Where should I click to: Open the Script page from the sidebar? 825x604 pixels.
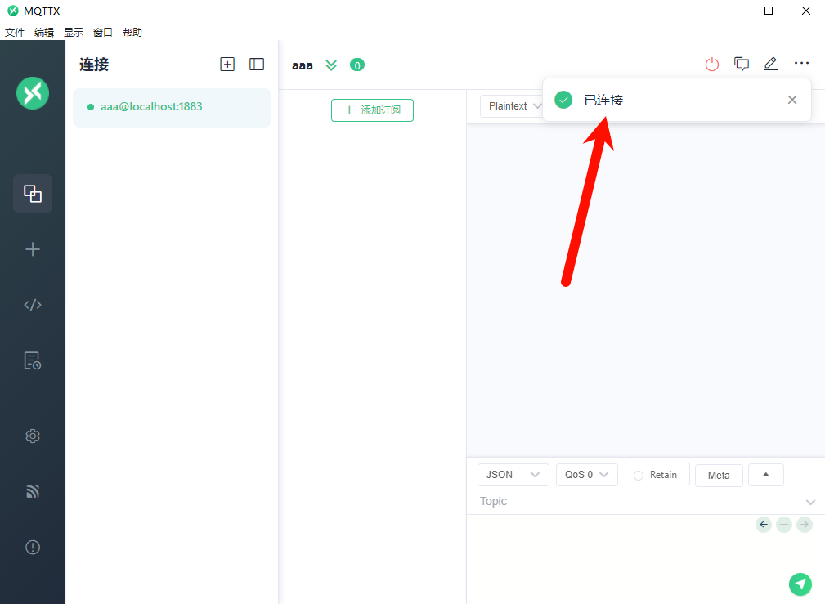tap(33, 305)
